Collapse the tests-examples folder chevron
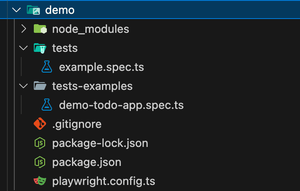 [x=24, y=86]
